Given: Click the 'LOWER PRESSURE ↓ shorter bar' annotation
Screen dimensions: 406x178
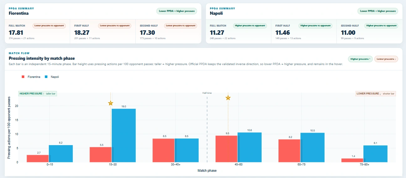Looking at the screenshot, I should (376, 94).
